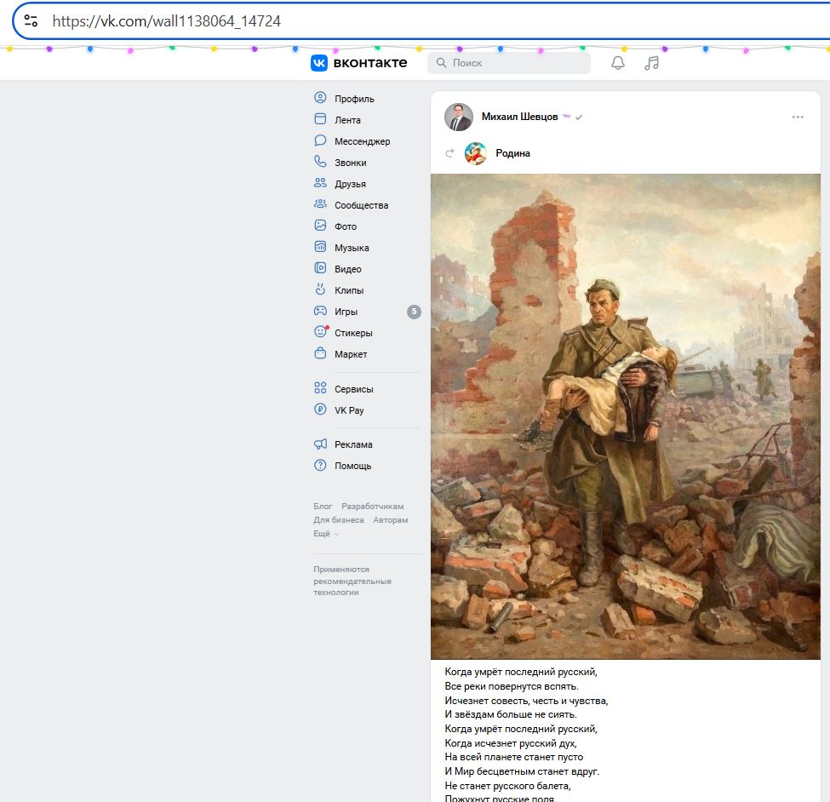Follow the Разработчикам footer link
830x802 pixels.
pos(372,506)
